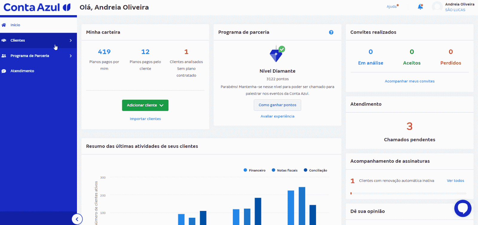Screen dimensions: 478x225
Task: Click the 3 Chamados pendentes number
Action: click(410, 127)
